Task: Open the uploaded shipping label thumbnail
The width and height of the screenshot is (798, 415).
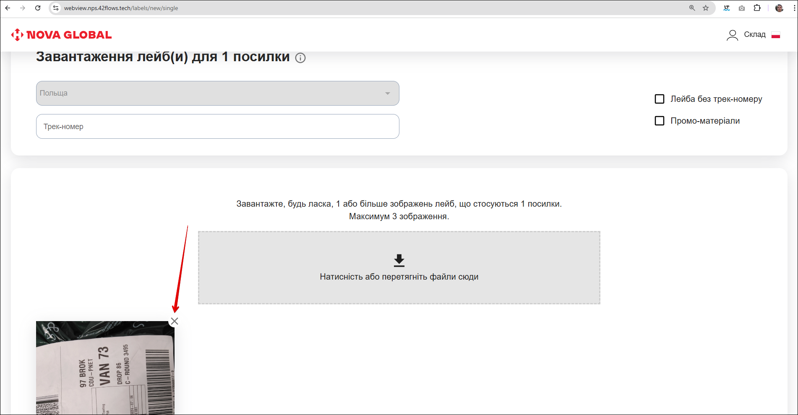Action: pyautogui.click(x=105, y=368)
